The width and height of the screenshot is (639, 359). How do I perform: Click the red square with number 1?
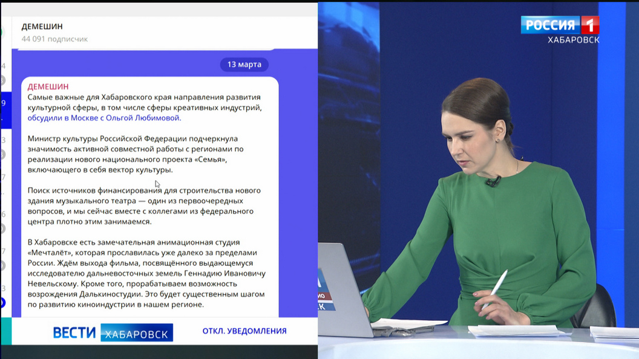coord(590,25)
